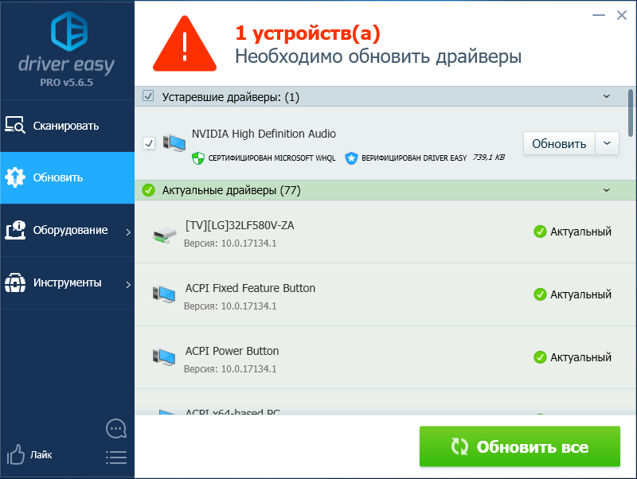637x479 pixels.
Task: Click the Driver Easy verified star badge
Action: point(351,158)
